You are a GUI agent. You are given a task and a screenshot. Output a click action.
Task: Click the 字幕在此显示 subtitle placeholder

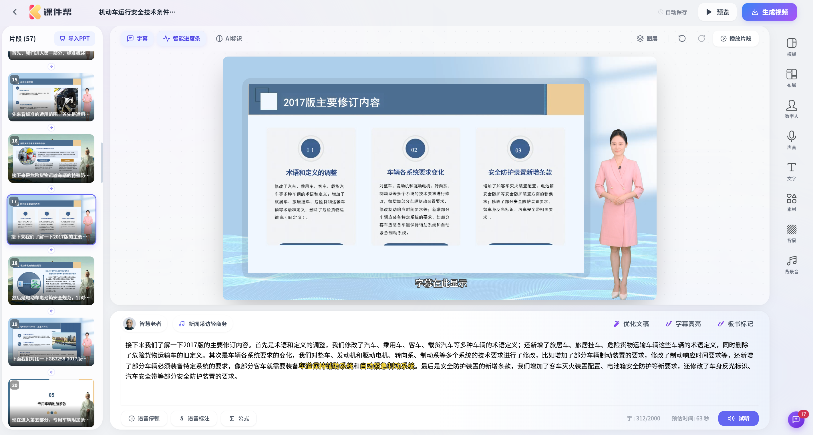[441, 283]
